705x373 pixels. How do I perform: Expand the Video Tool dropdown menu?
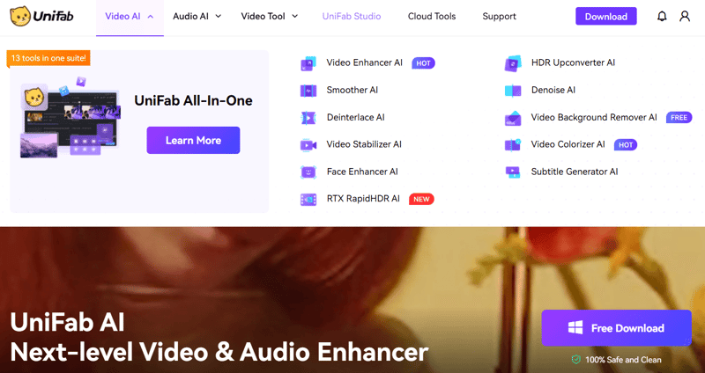click(x=269, y=17)
